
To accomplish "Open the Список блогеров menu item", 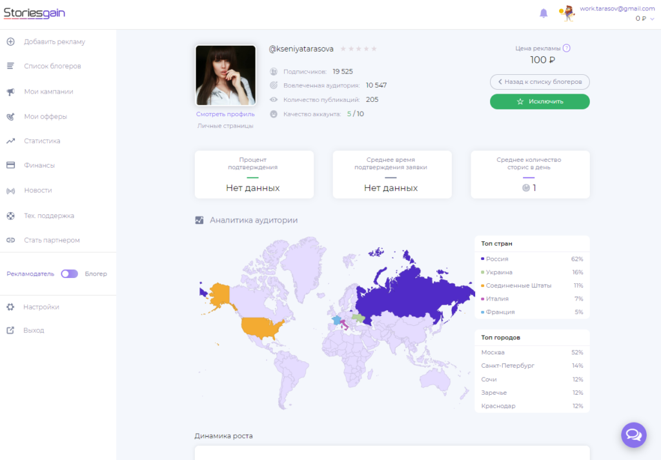I will pos(52,66).
